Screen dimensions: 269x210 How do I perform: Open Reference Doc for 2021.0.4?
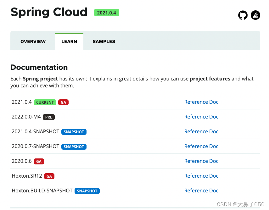202,102
